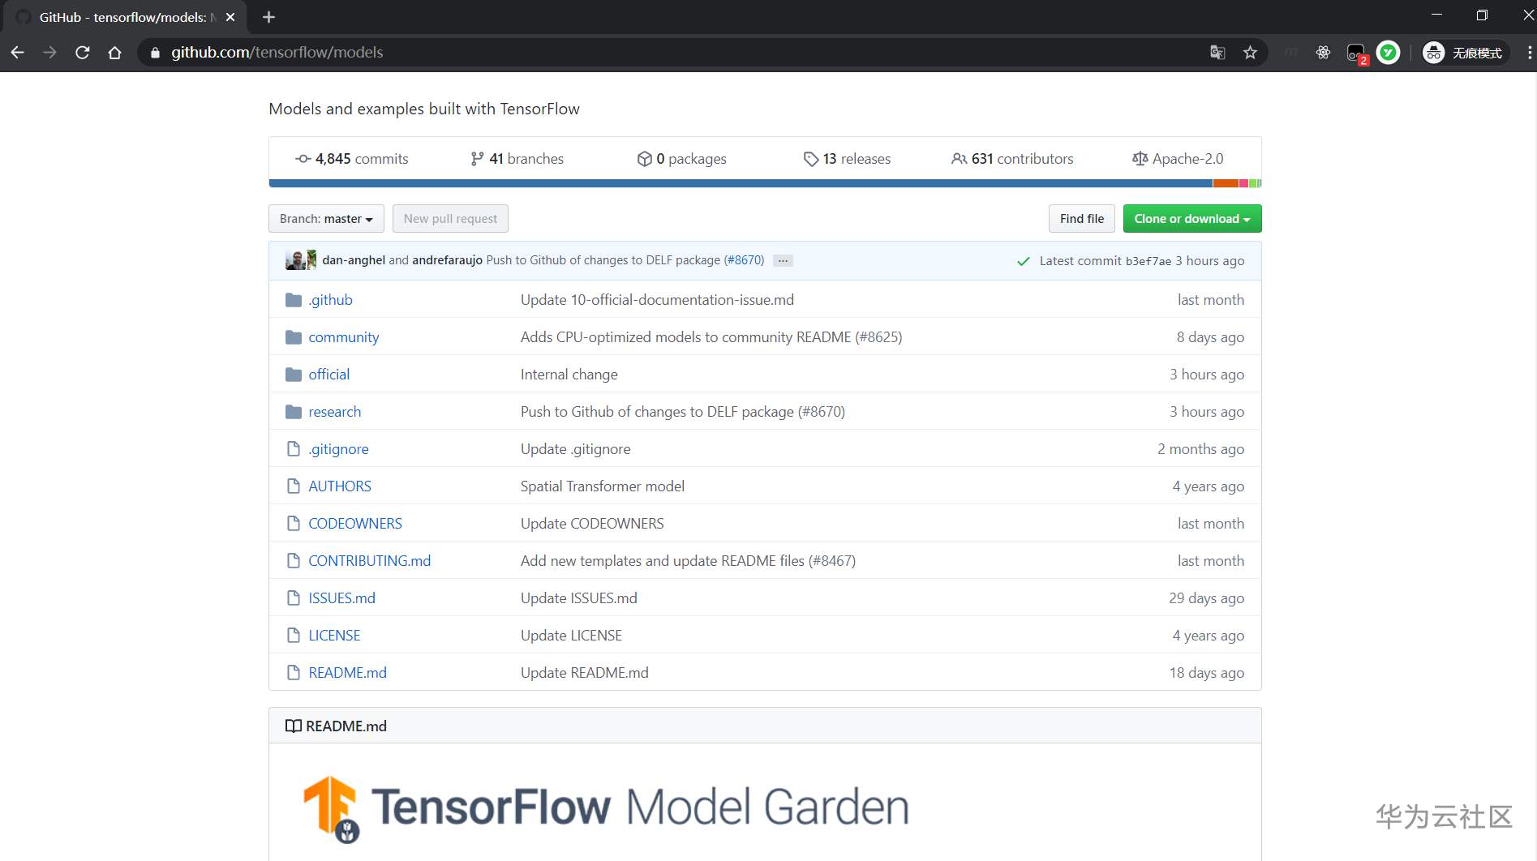Click the Apache-2.0 license scale icon
Image resolution: width=1537 pixels, height=861 pixels.
[x=1140, y=159]
